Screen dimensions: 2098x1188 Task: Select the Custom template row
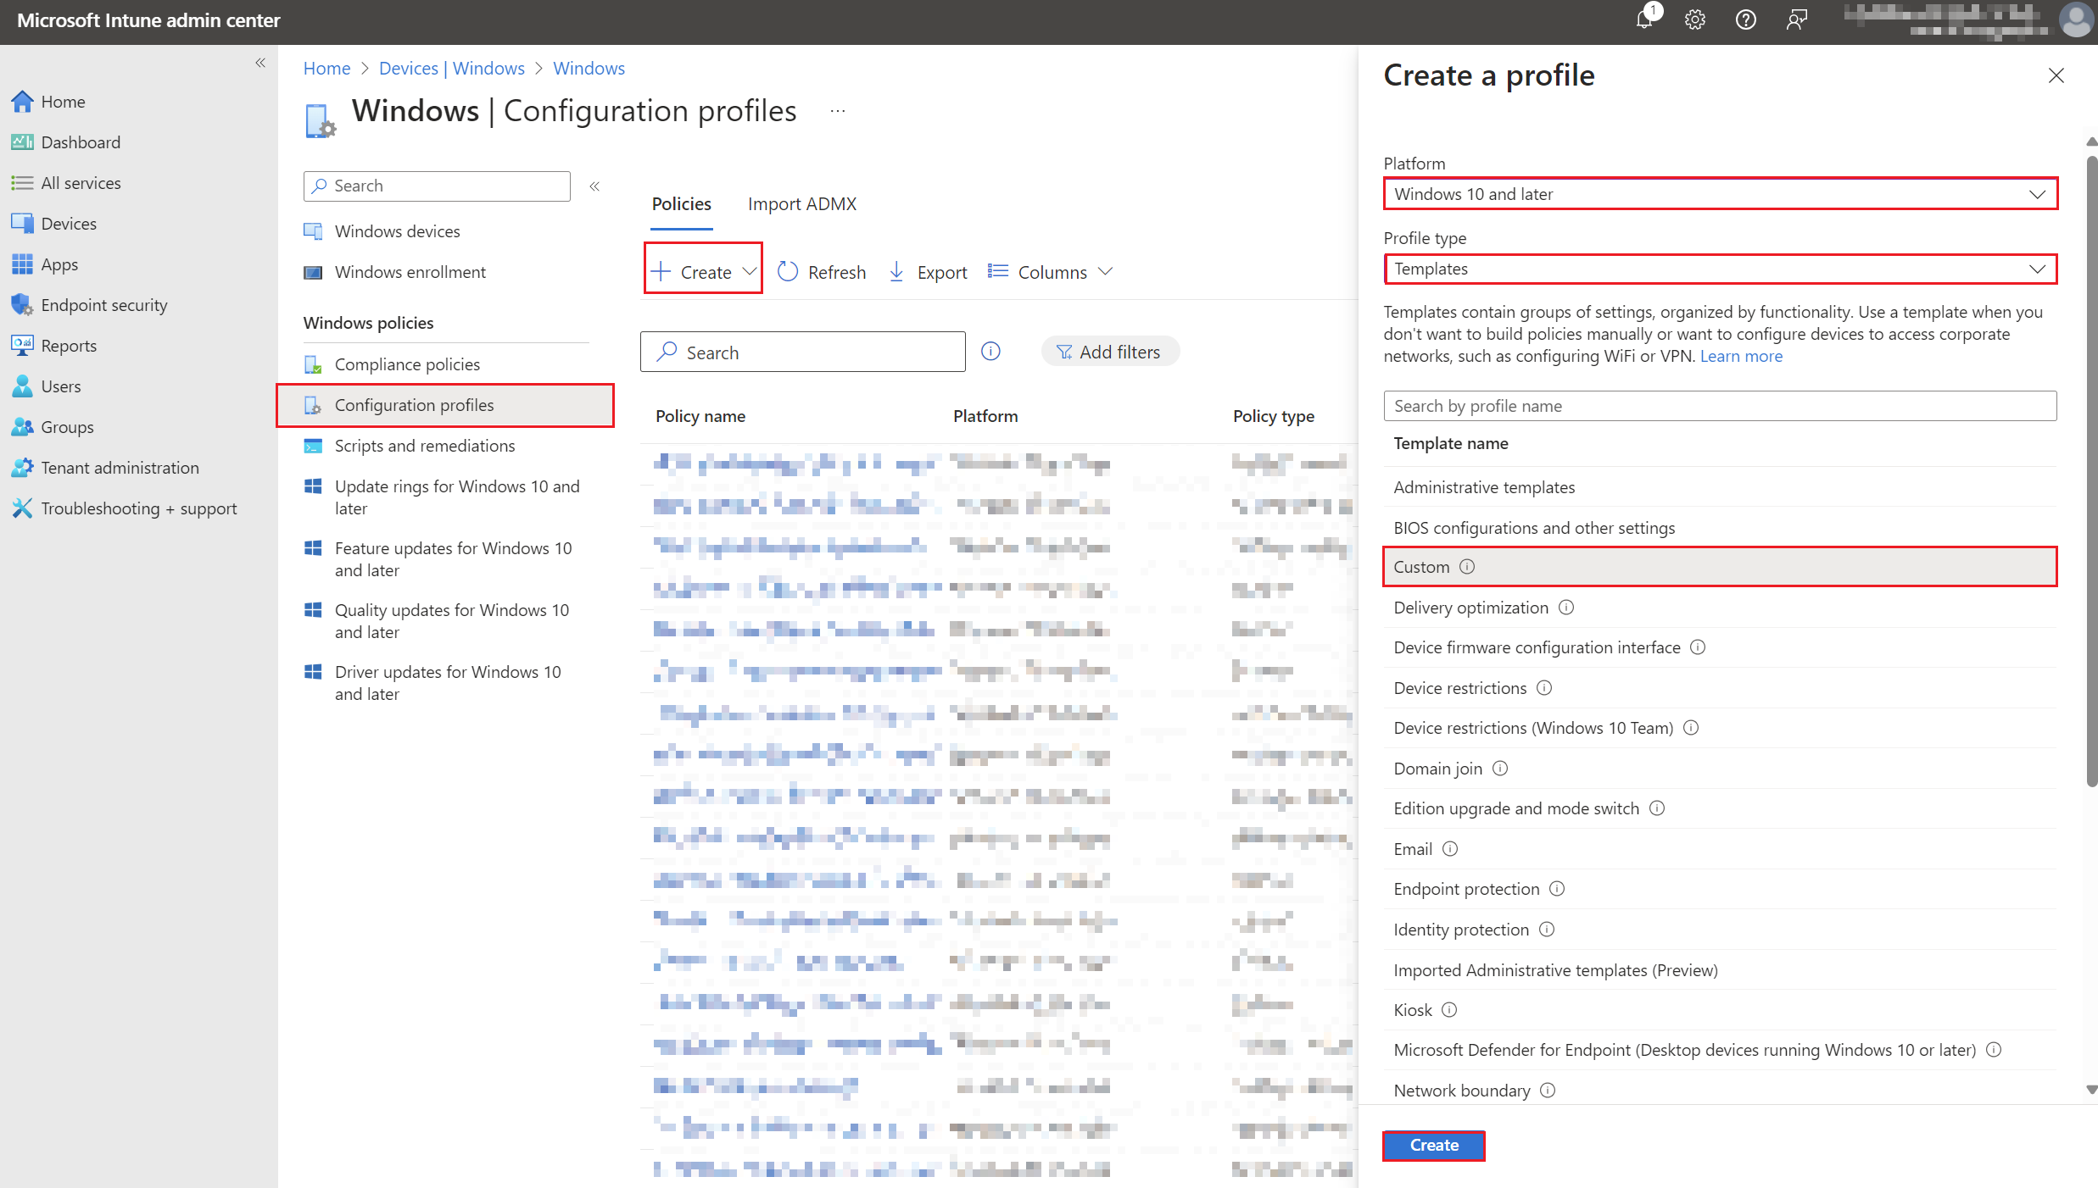(x=1721, y=567)
